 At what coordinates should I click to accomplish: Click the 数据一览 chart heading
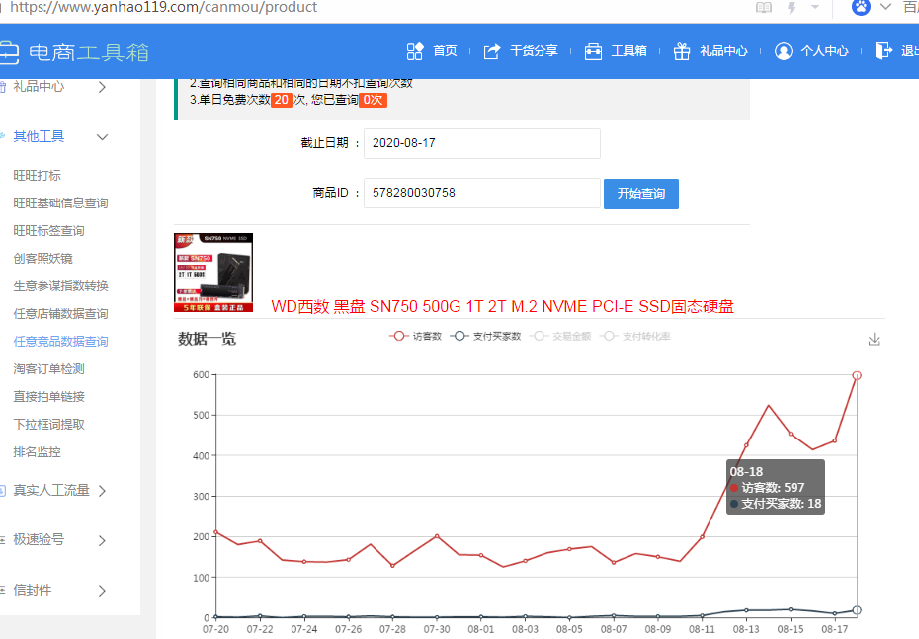207,339
